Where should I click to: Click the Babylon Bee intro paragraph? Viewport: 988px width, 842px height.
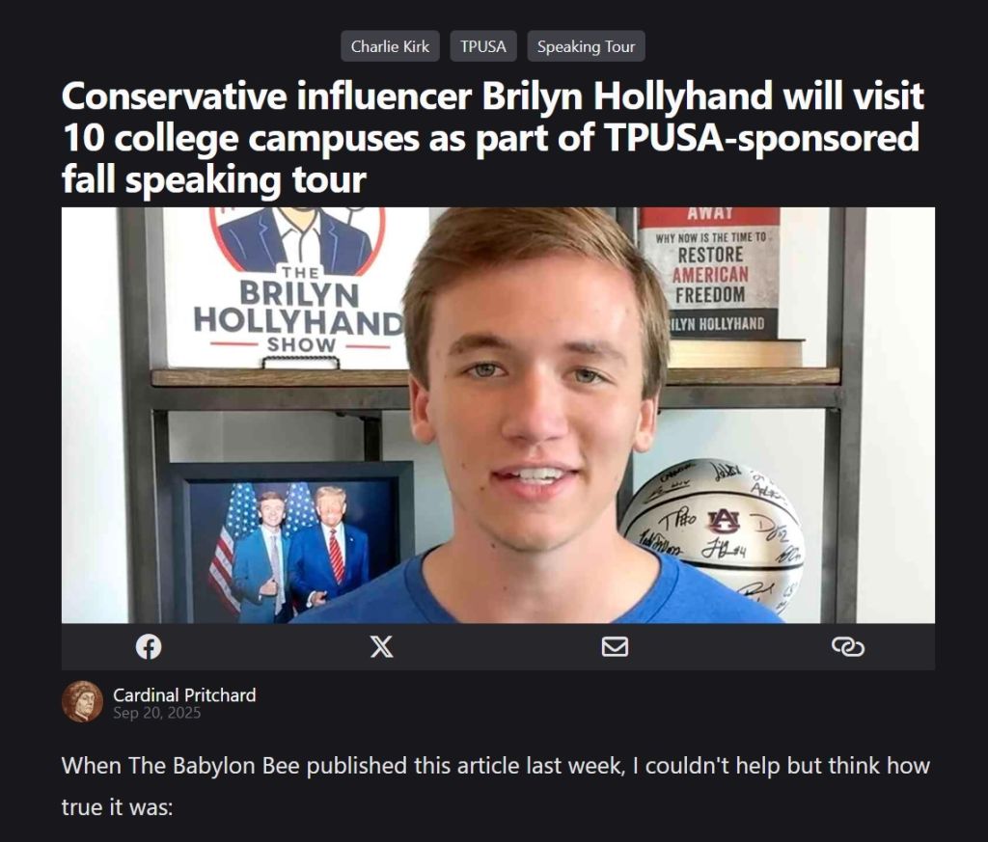(495, 786)
